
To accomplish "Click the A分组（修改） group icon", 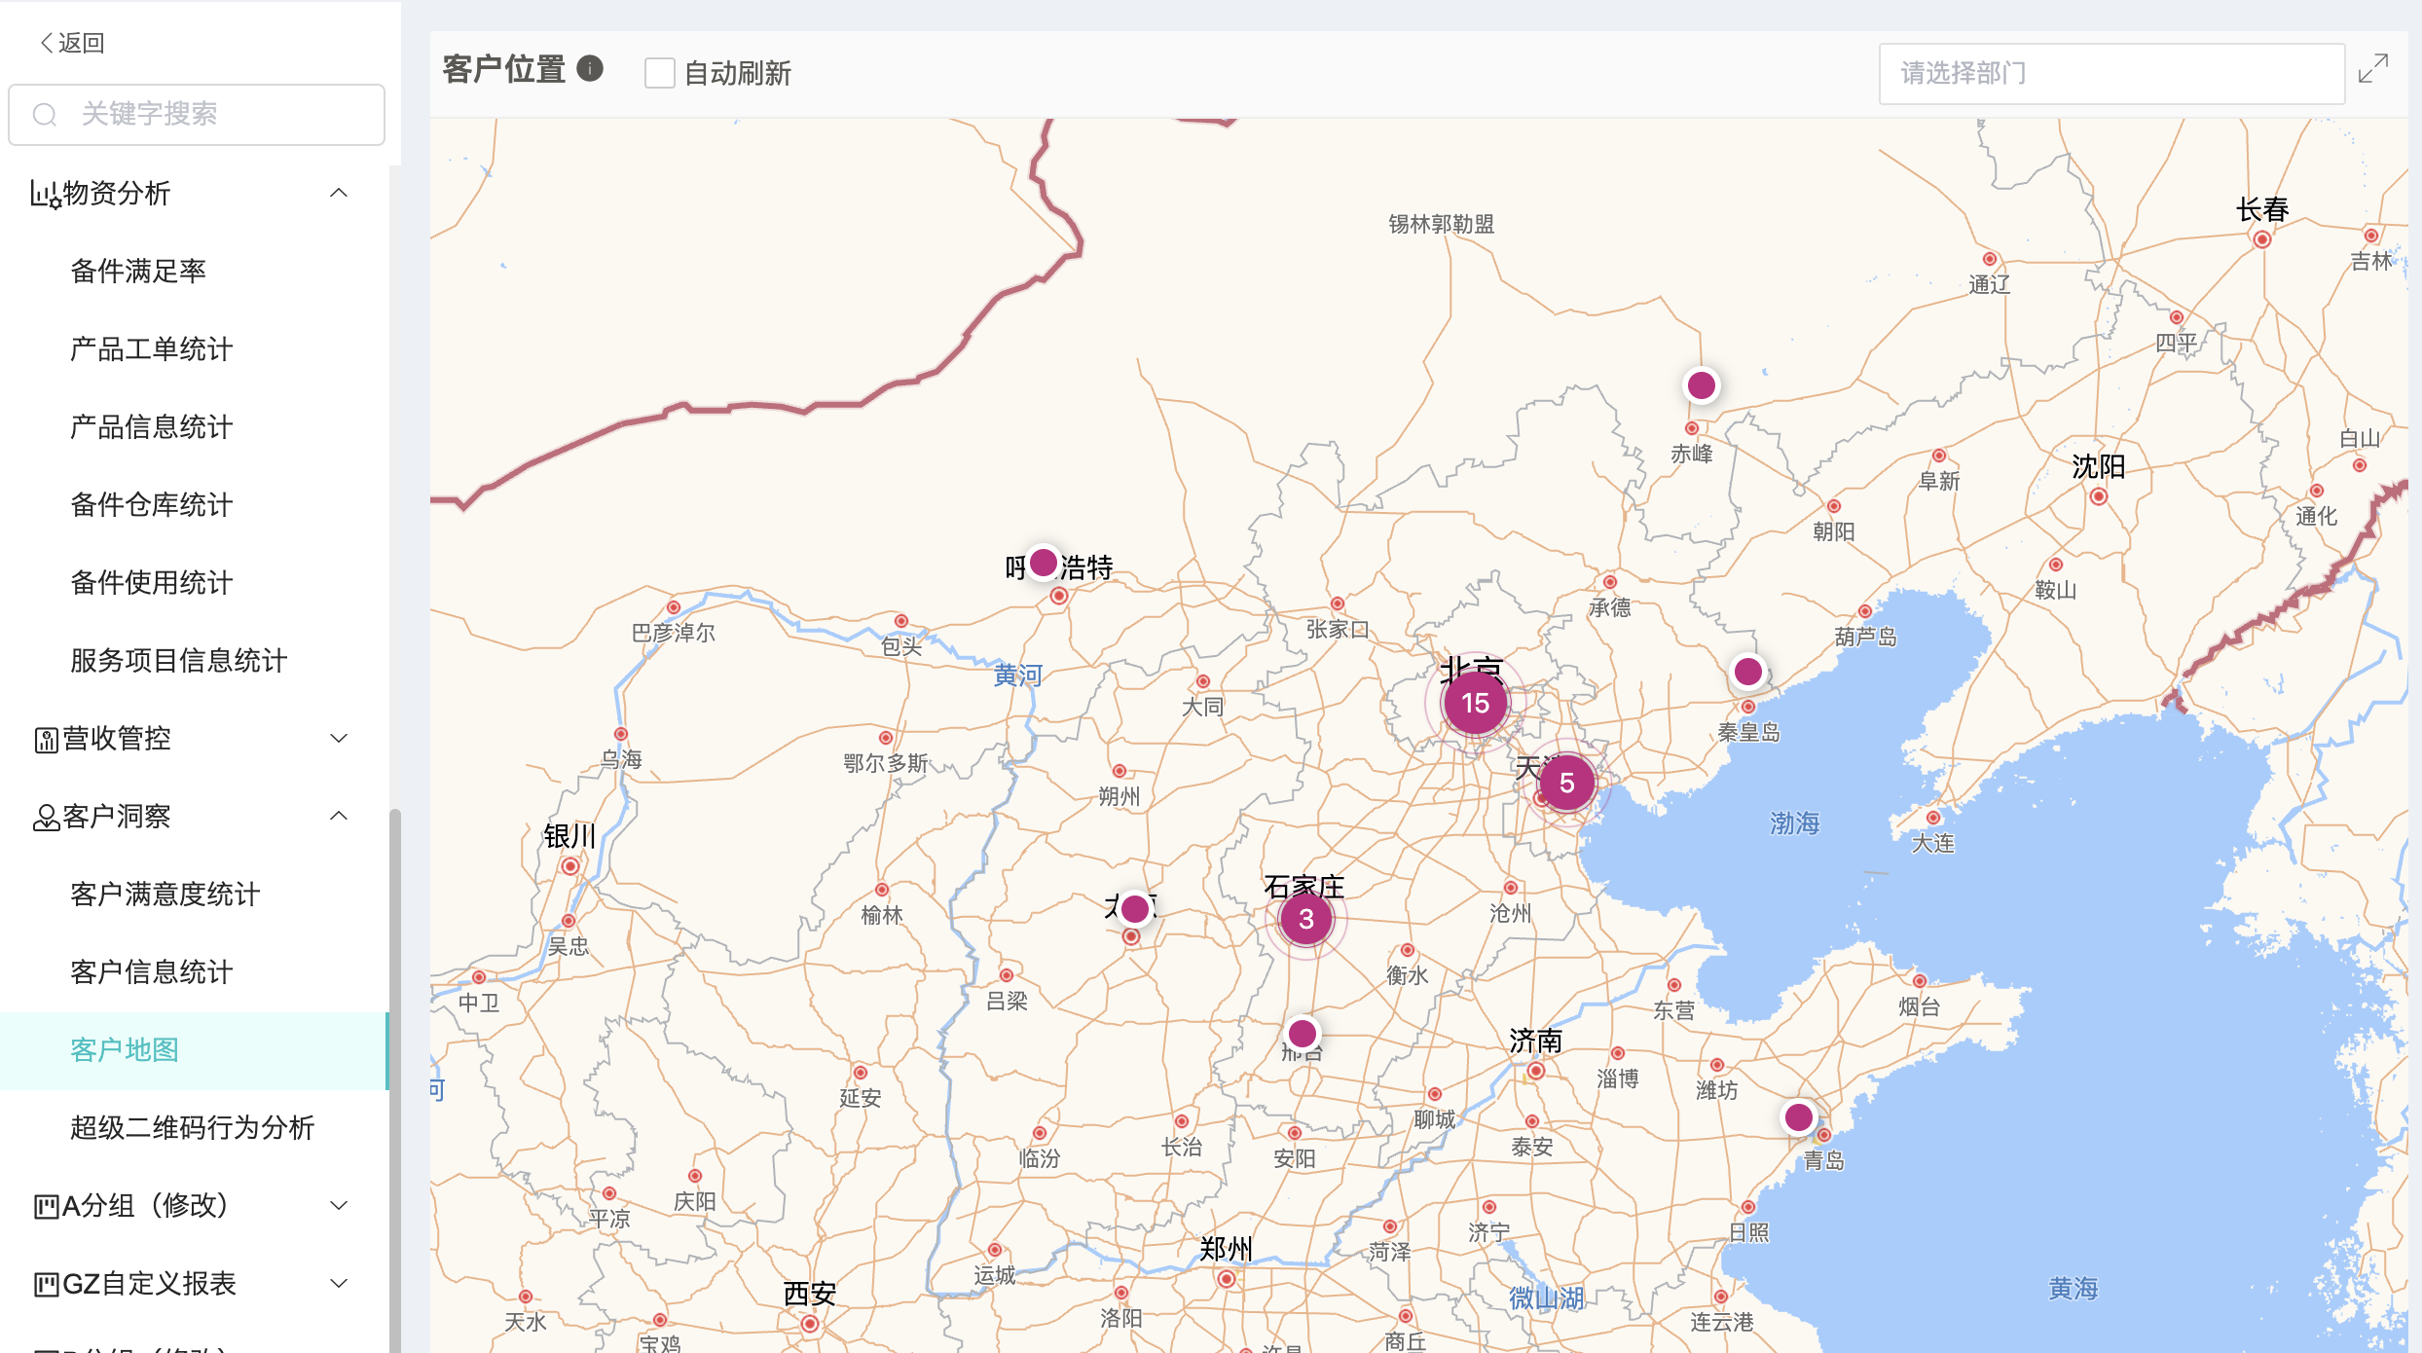I will click(46, 1207).
